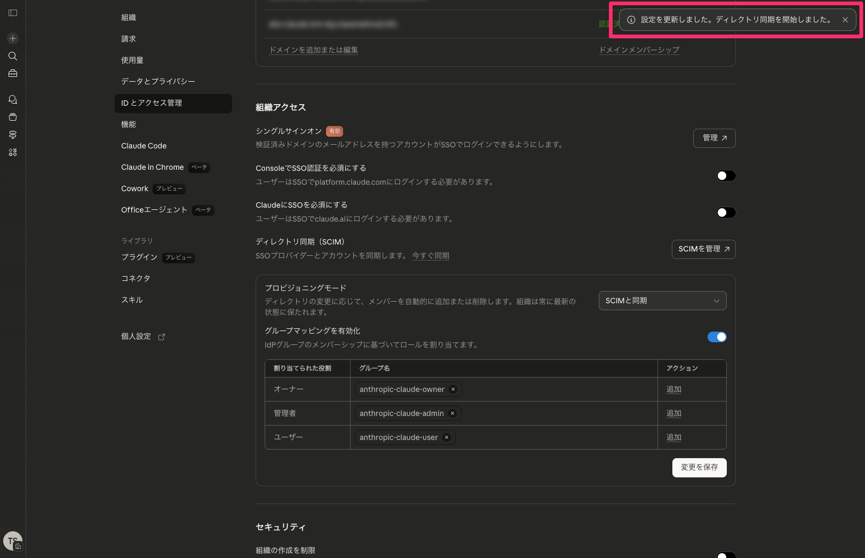Click the new chat plus icon
Screen dimensions: 865x558
point(13,38)
